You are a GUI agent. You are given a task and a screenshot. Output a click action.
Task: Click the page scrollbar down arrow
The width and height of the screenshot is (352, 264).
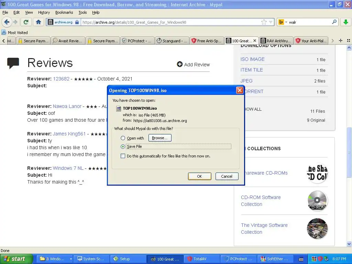coord(349,244)
